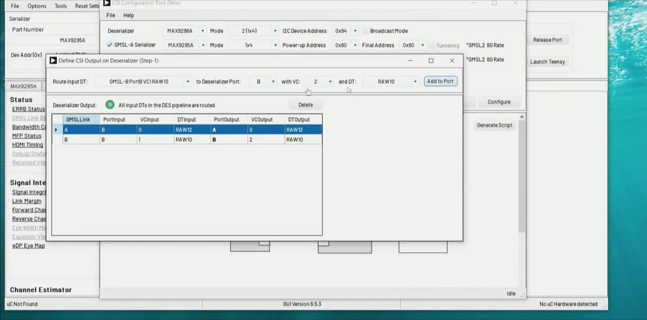Open File menu in CSI Configuration Tool
The image size is (647, 320).
pyautogui.click(x=111, y=15)
